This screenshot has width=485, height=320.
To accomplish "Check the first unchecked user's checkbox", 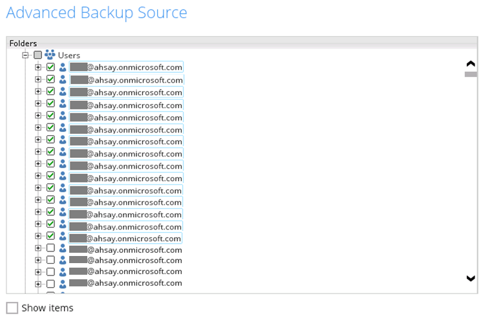I will click(x=50, y=249).
